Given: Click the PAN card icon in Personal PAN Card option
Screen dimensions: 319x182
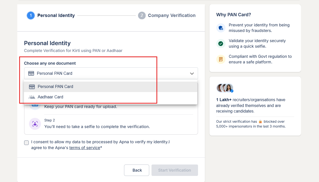Looking at the screenshot, I should tap(32, 87).
